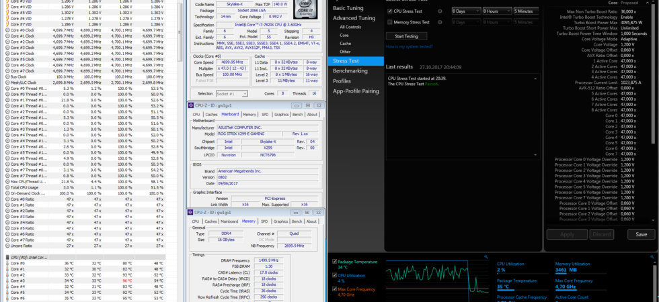Click the Apply button

567,234
